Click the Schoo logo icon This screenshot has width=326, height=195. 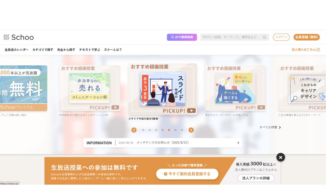click(6, 37)
